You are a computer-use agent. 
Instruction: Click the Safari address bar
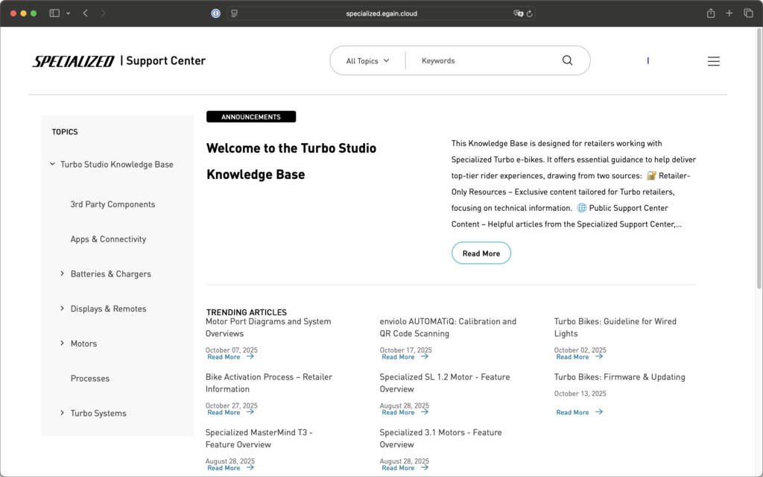[380, 13]
